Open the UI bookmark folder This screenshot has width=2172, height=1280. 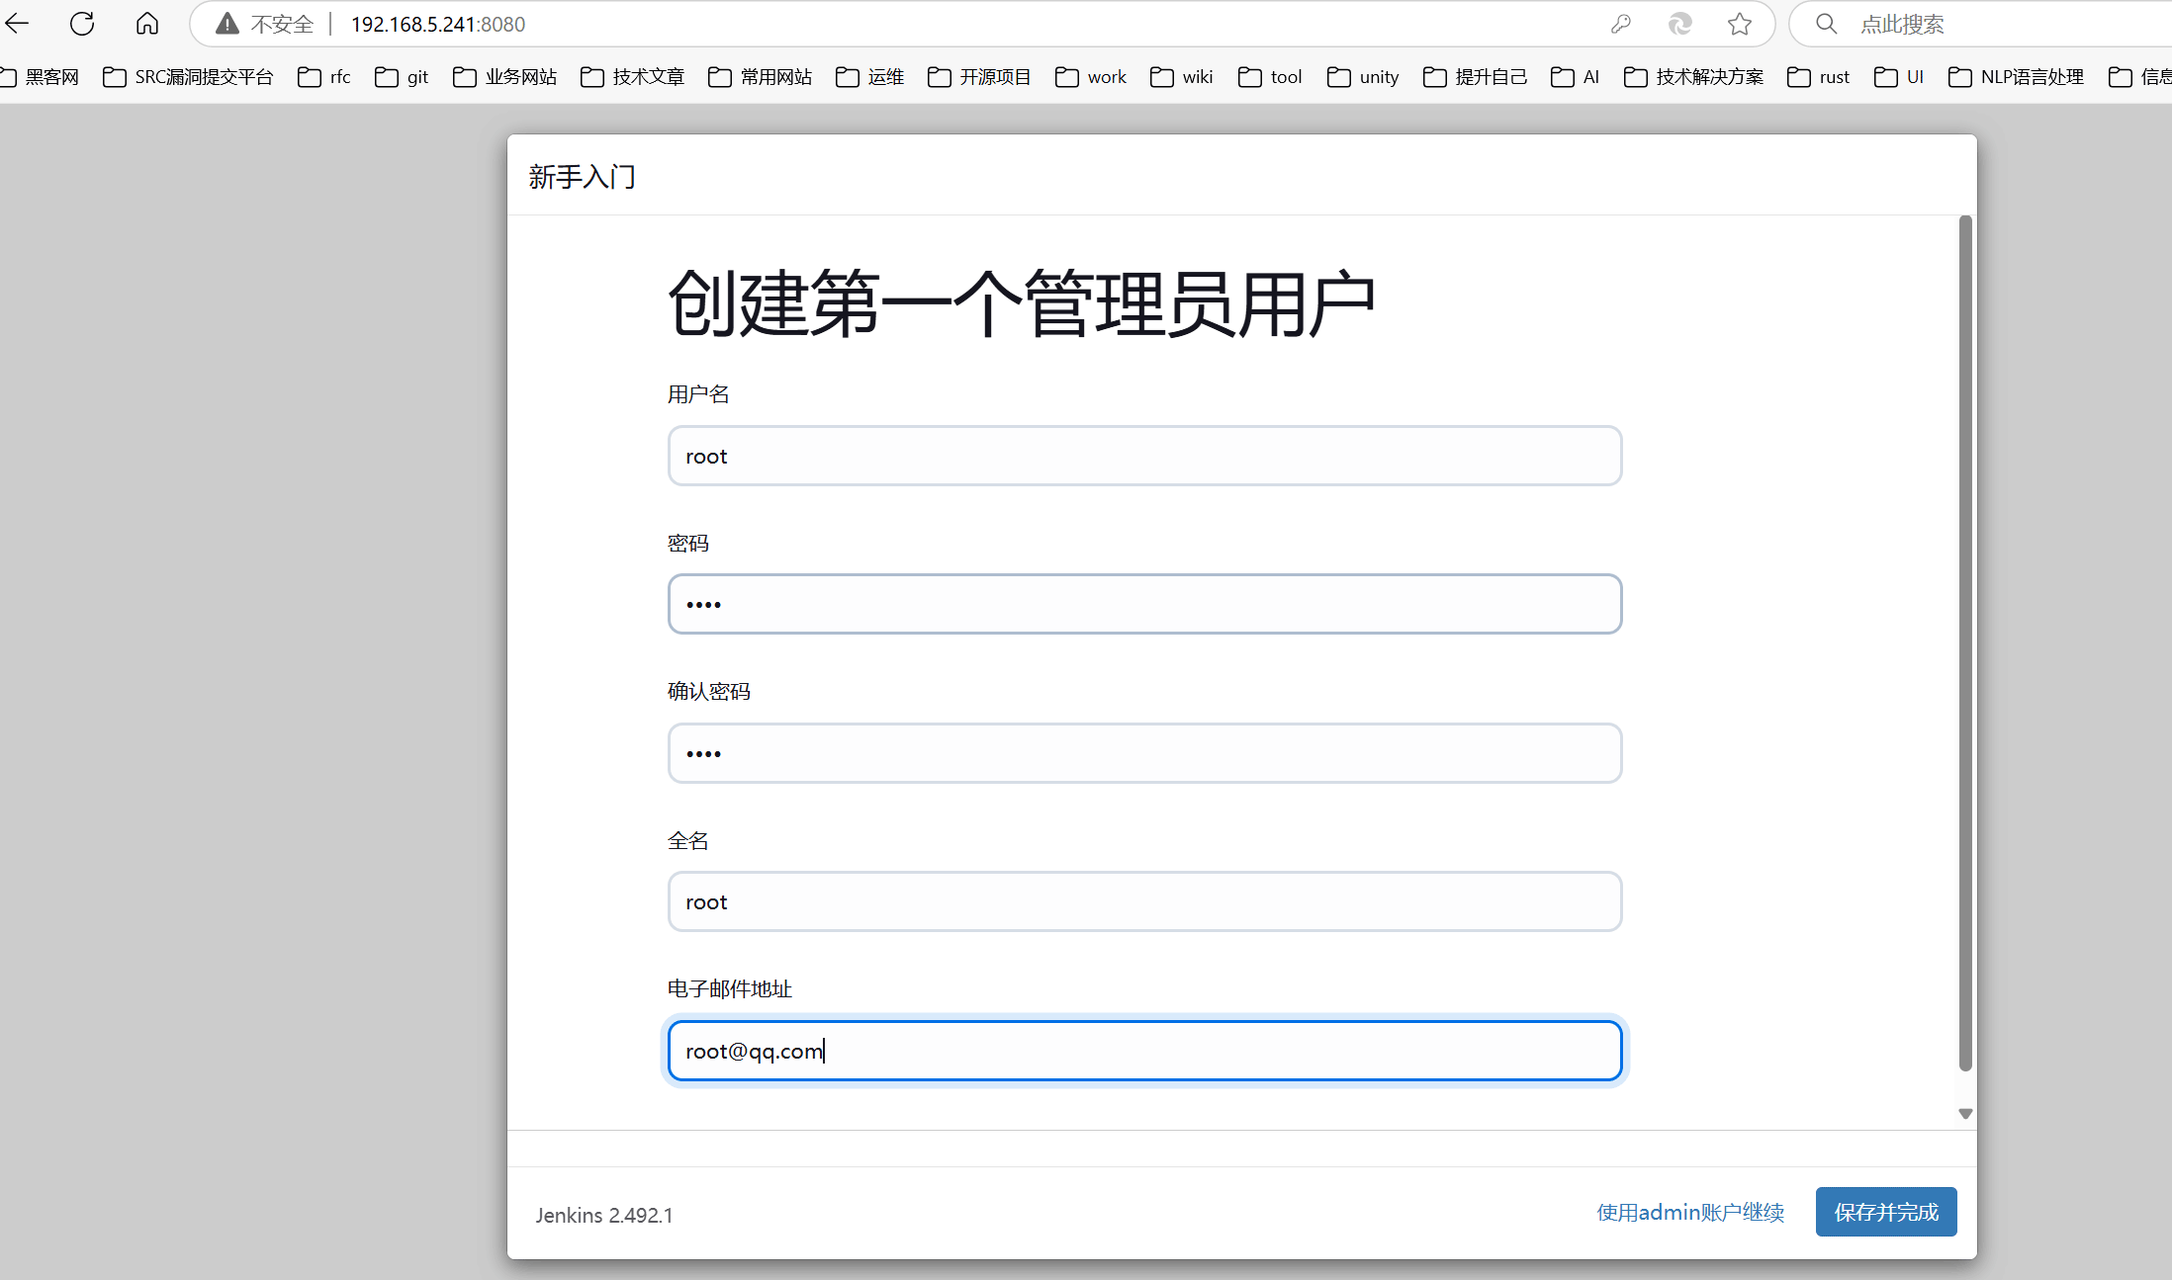1899,77
